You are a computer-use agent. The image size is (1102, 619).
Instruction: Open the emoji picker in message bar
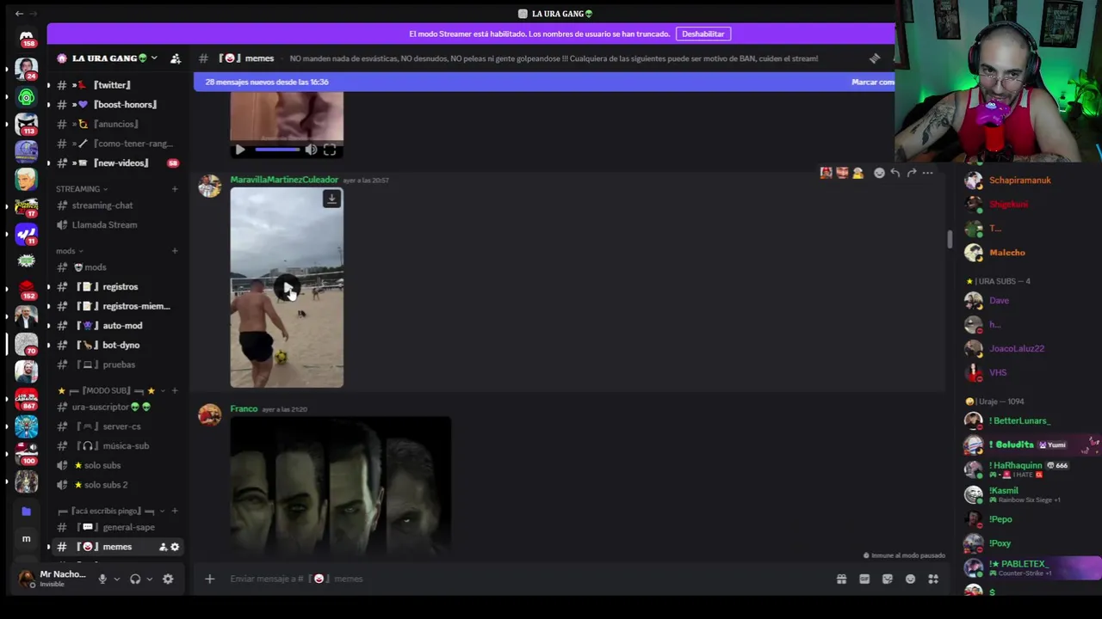click(x=910, y=579)
